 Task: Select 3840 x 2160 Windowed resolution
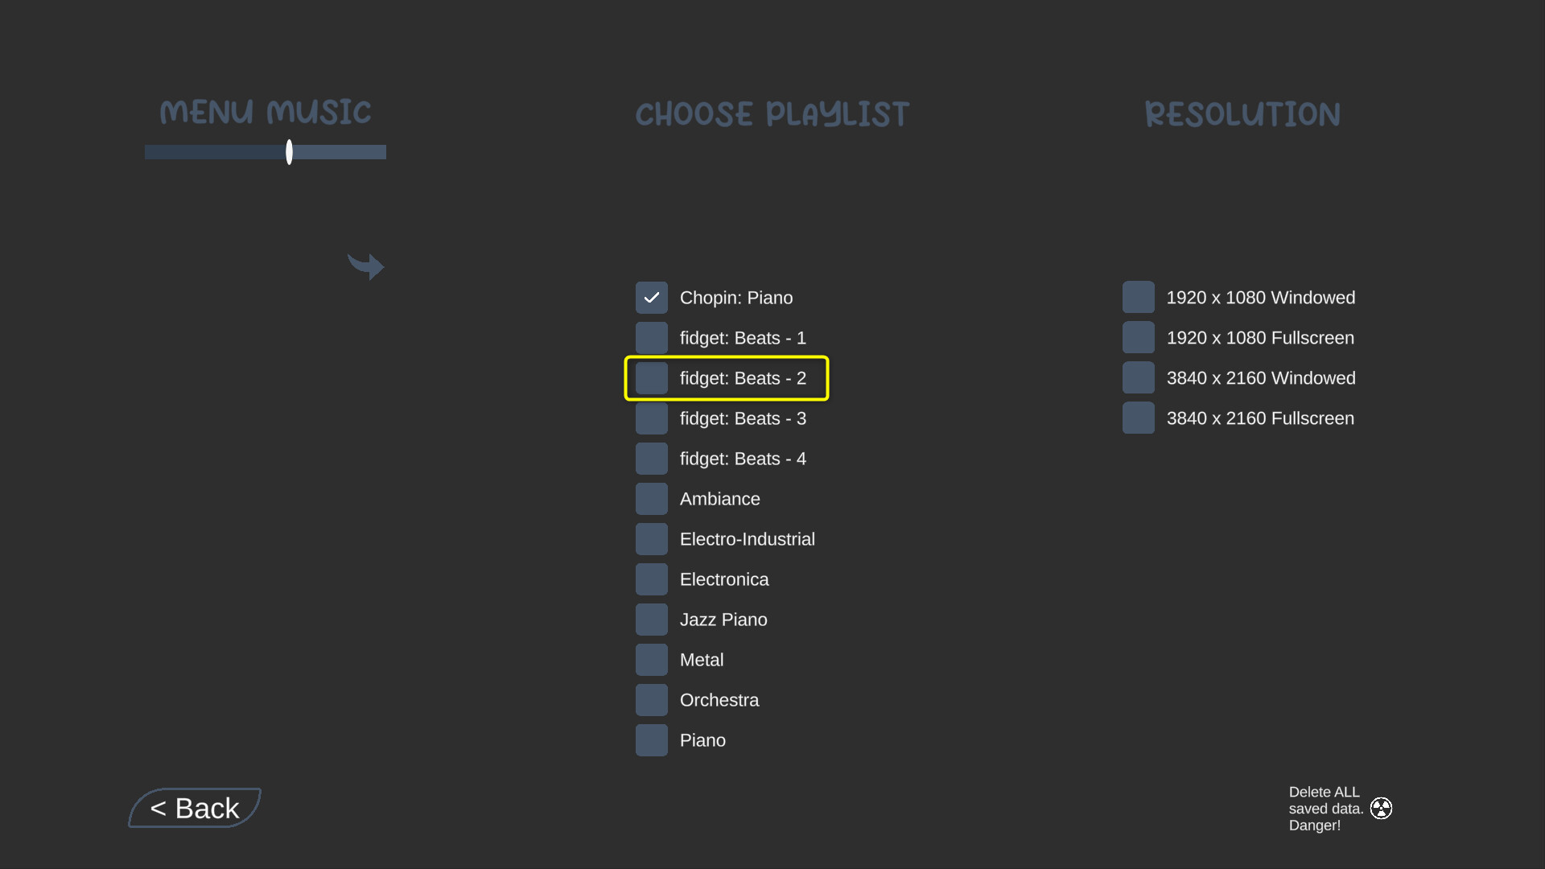[x=1139, y=377]
